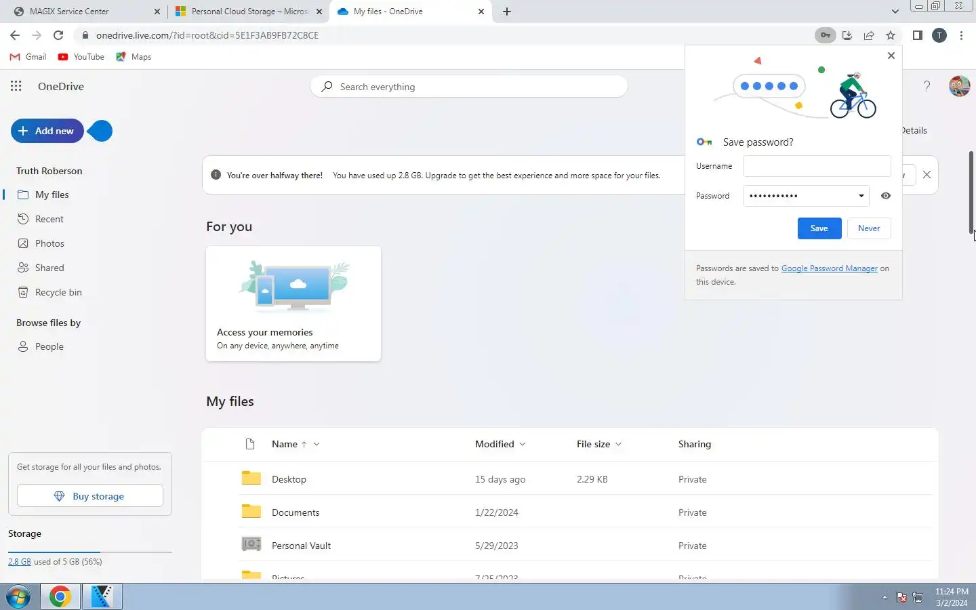This screenshot has width=976, height=610.
Task: Close the MAGIX Service Center tab
Action: click(157, 12)
